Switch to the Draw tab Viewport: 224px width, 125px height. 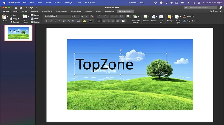[x=25, y=11]
